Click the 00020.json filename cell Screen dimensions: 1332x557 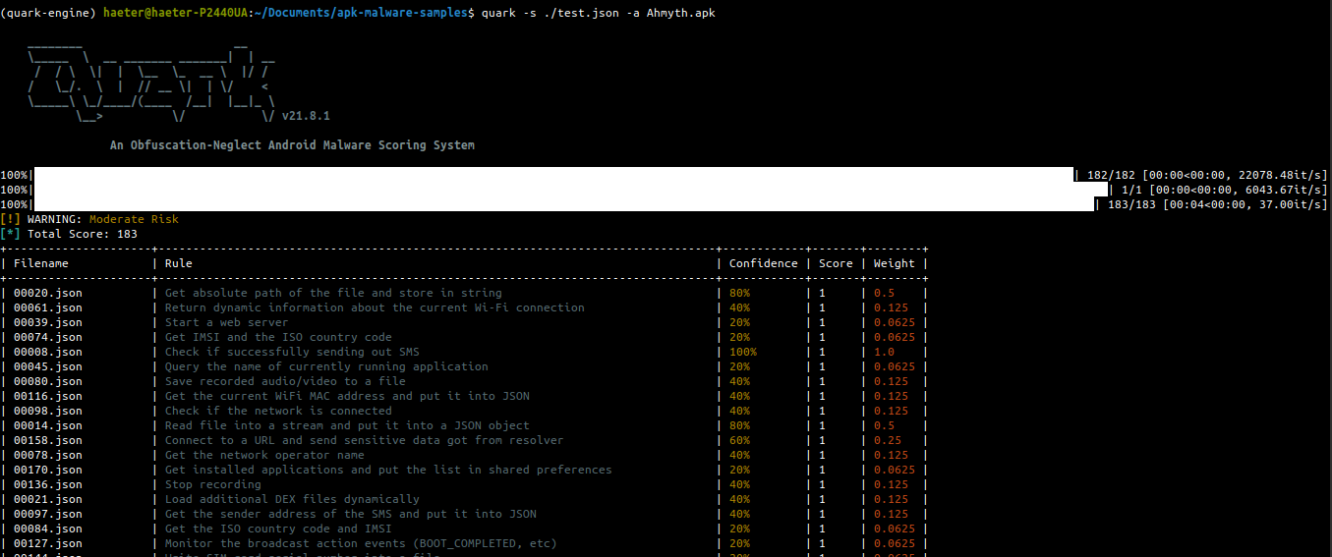click(x=48, y=293)
